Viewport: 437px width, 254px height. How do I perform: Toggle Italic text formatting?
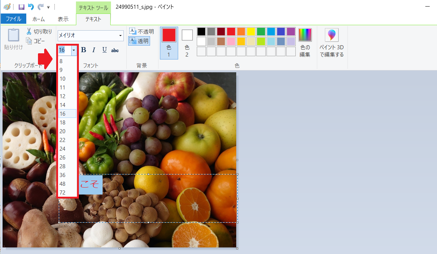coord(94,50)
